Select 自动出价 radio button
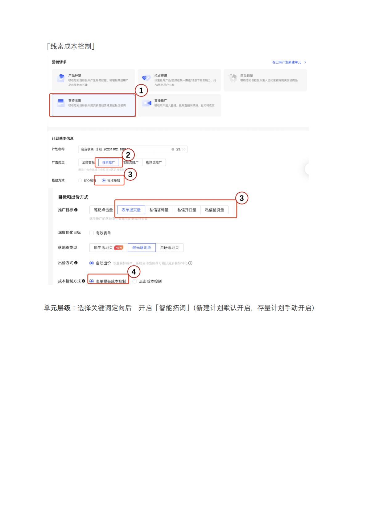This screenshot has height=519, width=367. point(92,263)
